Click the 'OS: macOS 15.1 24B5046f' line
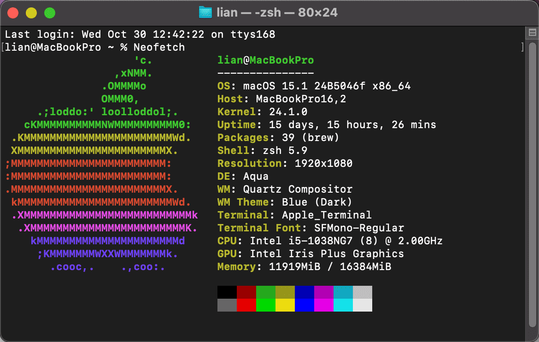The height and width of the screenshot is (342, 539). coord(314,86)
